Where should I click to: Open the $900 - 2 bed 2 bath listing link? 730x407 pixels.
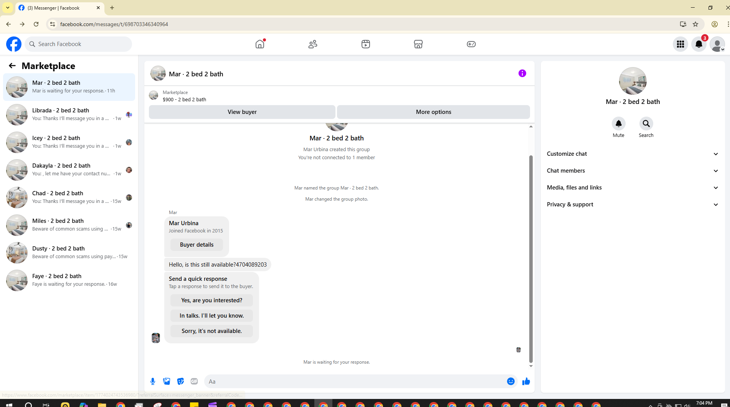tap(184, 99)
